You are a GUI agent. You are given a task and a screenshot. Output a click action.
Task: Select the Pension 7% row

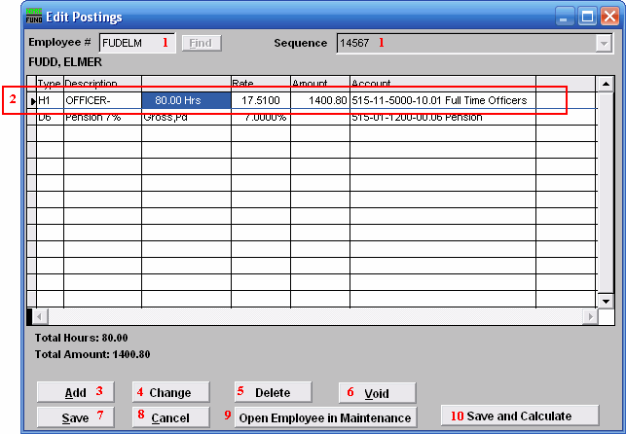click(x=101, y=117)
